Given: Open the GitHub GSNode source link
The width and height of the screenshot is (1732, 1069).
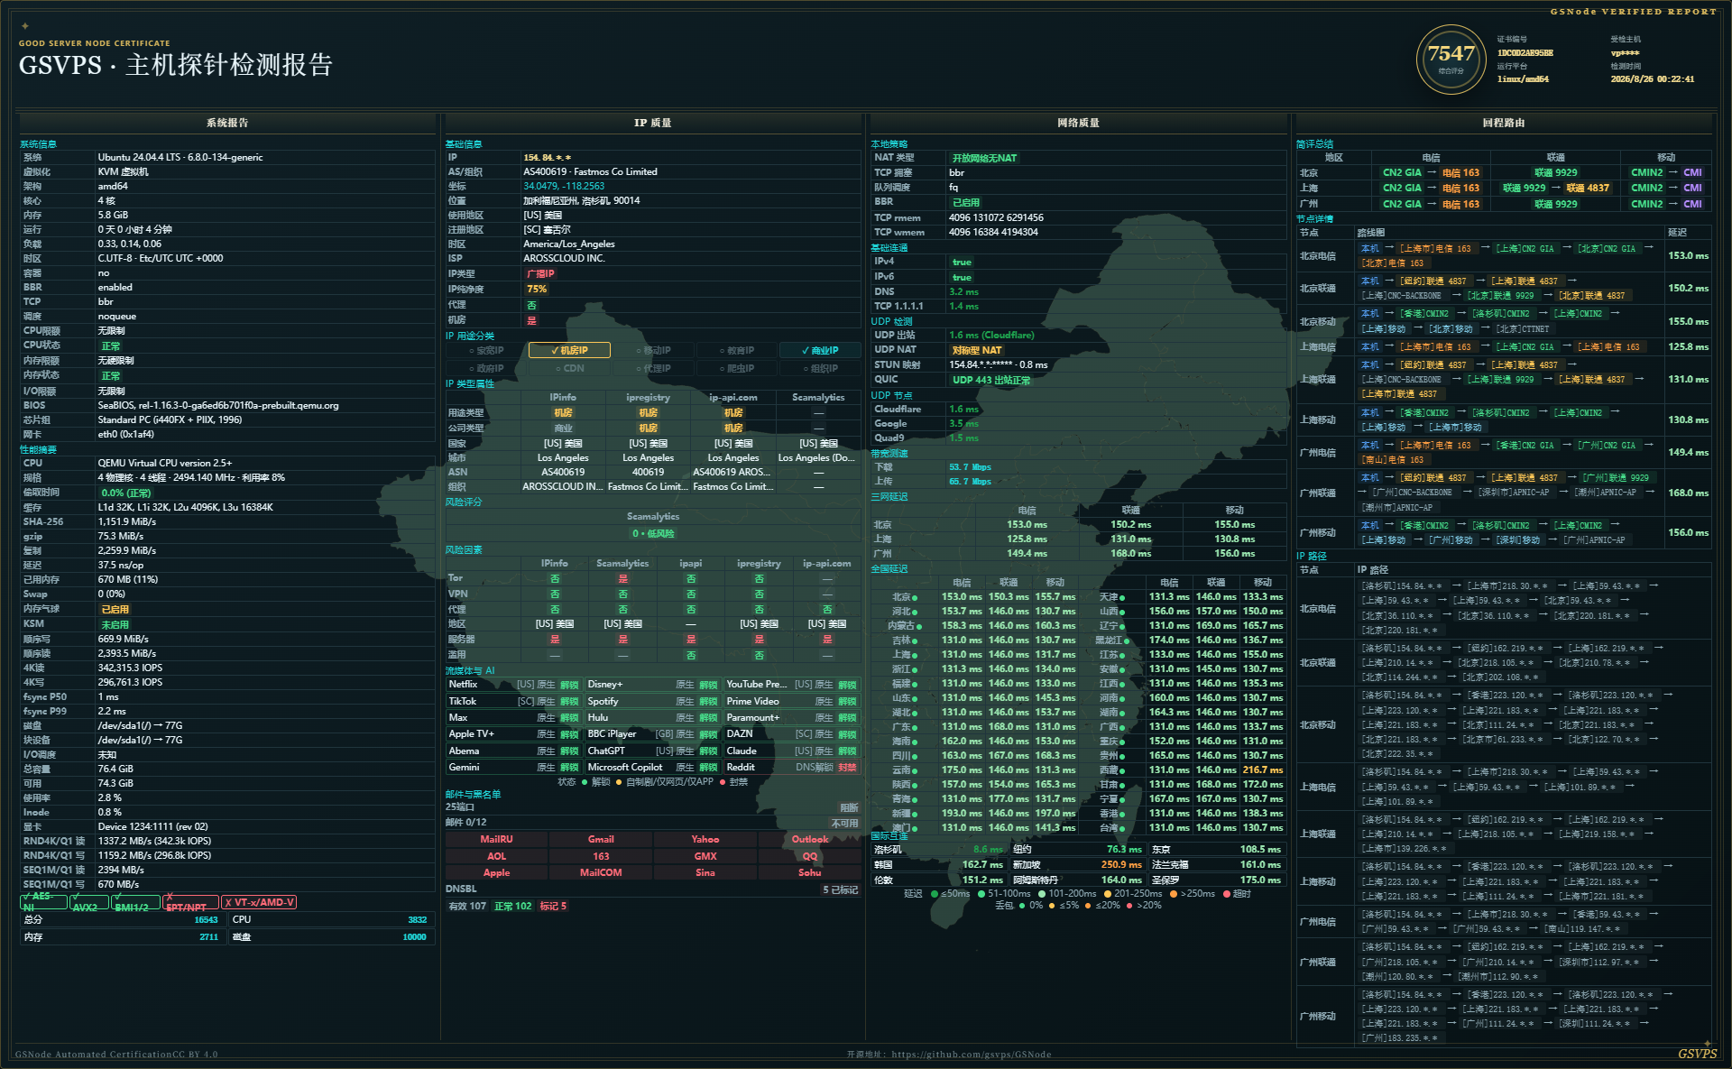Looking at the screenshot, I should coord(949,1054).
